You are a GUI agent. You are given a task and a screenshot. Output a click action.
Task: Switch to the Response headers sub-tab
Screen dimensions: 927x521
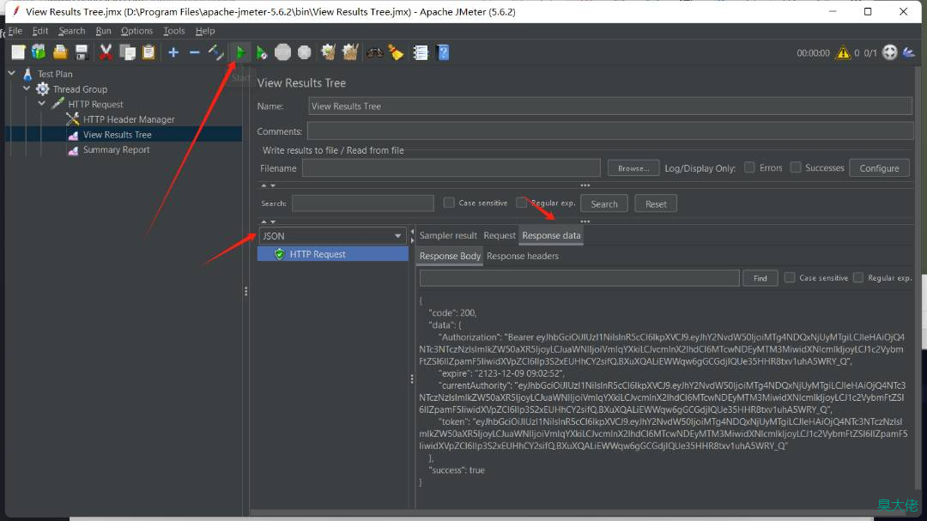523,256
